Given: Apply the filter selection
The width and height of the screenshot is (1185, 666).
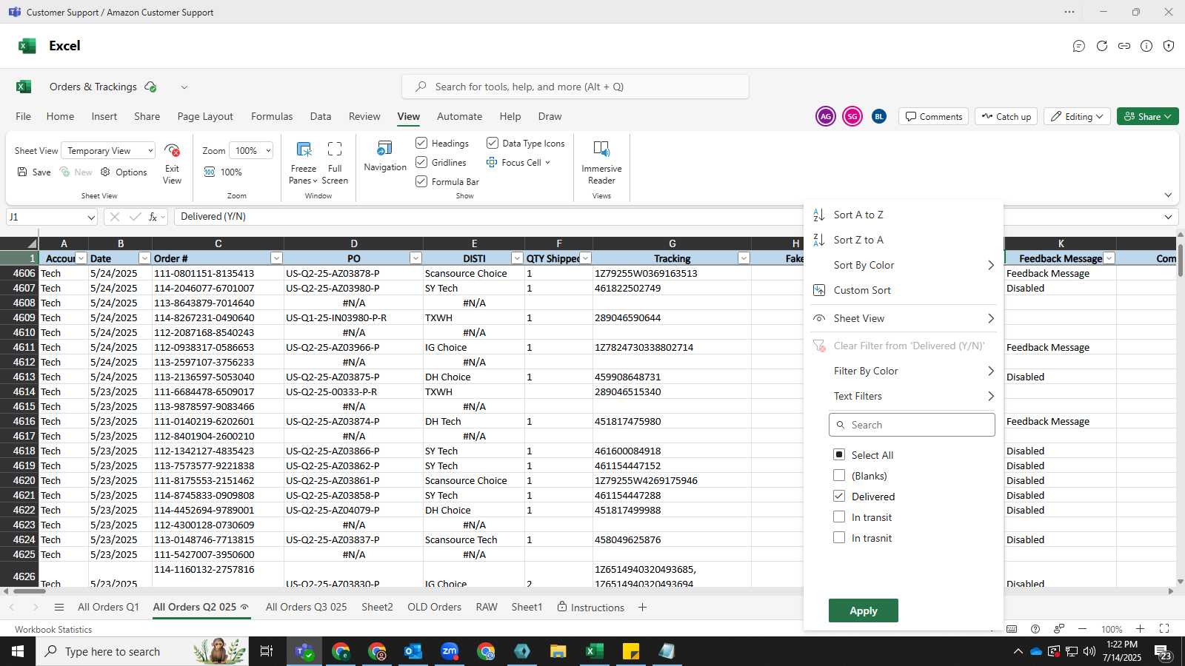Looking at the screenshot, I should point(864,610).
